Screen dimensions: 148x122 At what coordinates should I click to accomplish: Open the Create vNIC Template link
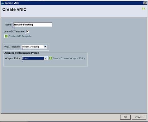coord(20,36)
